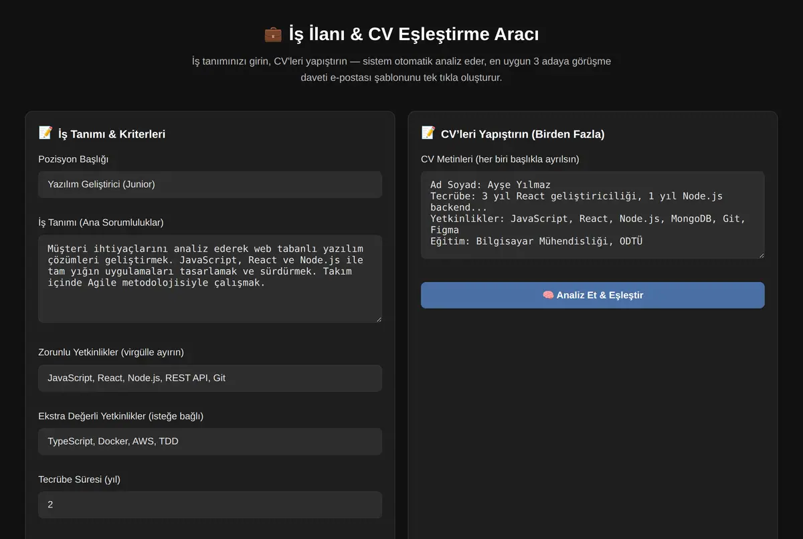
Task: Focus the Pozisyon Başlığı input field
Action: (x=210, y=185)
